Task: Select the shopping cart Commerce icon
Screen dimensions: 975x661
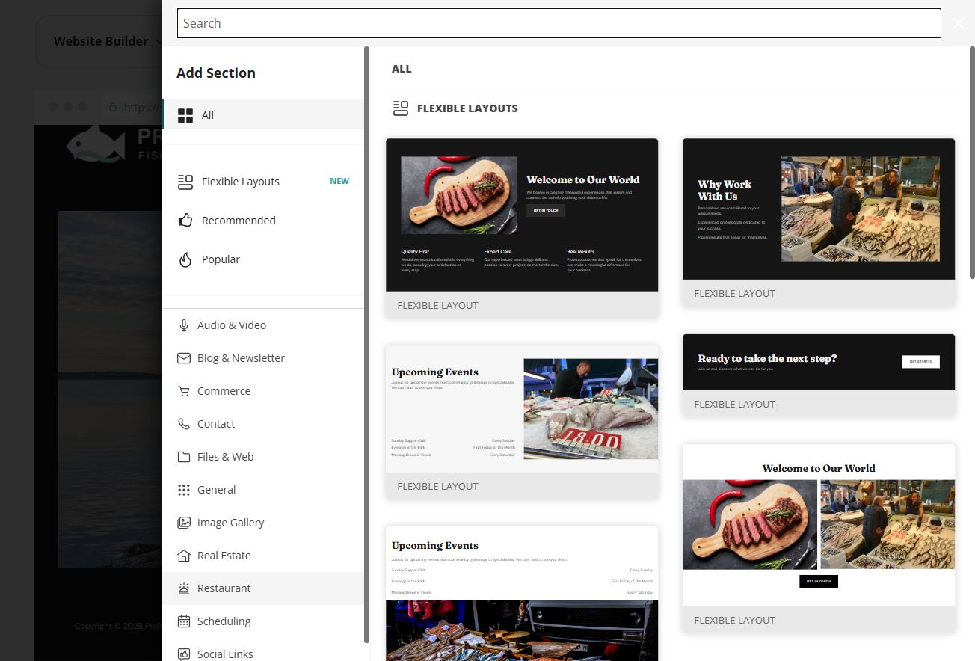Action: (x=184, y=391)
